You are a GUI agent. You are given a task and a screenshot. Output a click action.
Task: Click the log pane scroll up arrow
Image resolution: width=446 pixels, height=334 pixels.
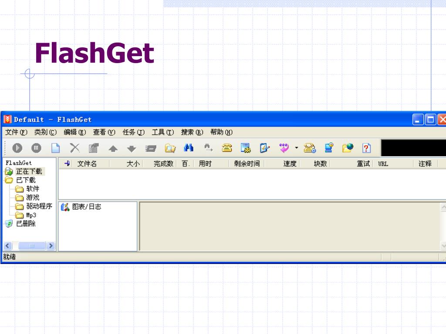443,207
